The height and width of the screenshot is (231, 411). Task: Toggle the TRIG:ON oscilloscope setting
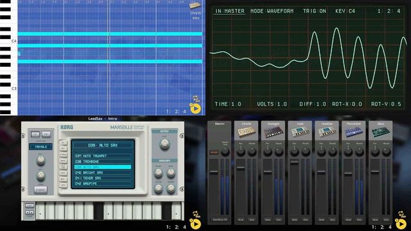314,11
